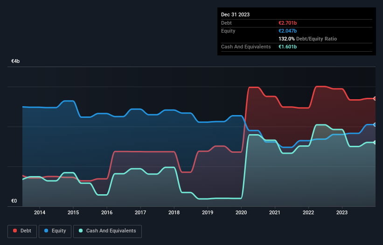This screenshot has height=245, width=383.
Task: Click the €0 y-axis label
Action: (x=14, y=201)
